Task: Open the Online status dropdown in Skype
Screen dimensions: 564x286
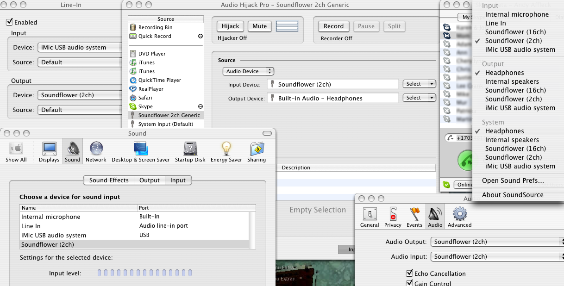Action: coord(463,185)
